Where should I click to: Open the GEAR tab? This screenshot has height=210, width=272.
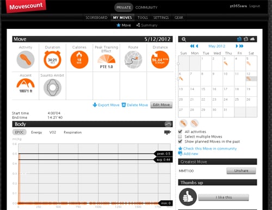tap(178, 17)
